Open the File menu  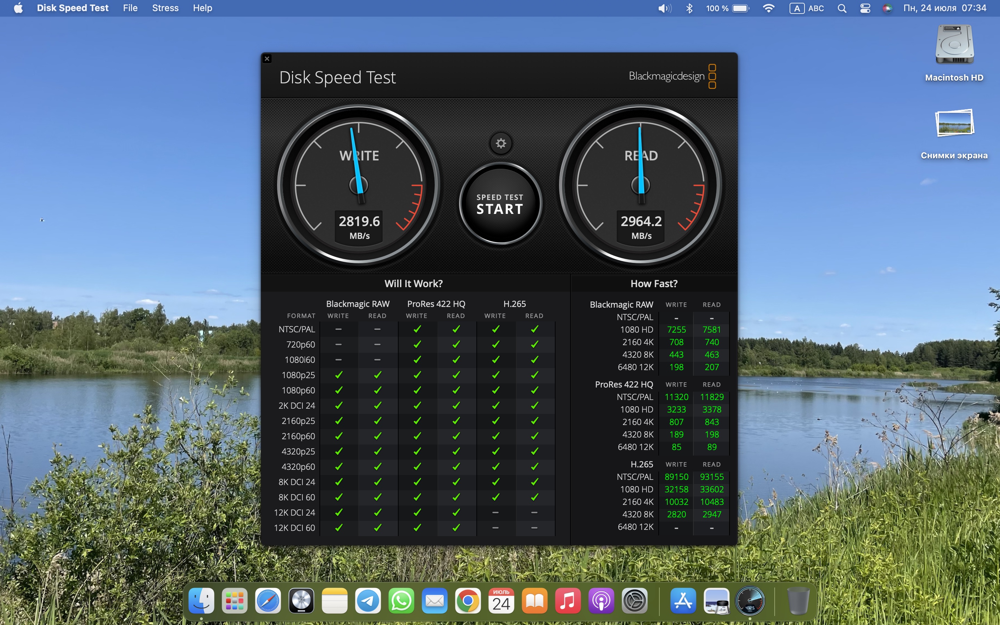click(130, 8)
